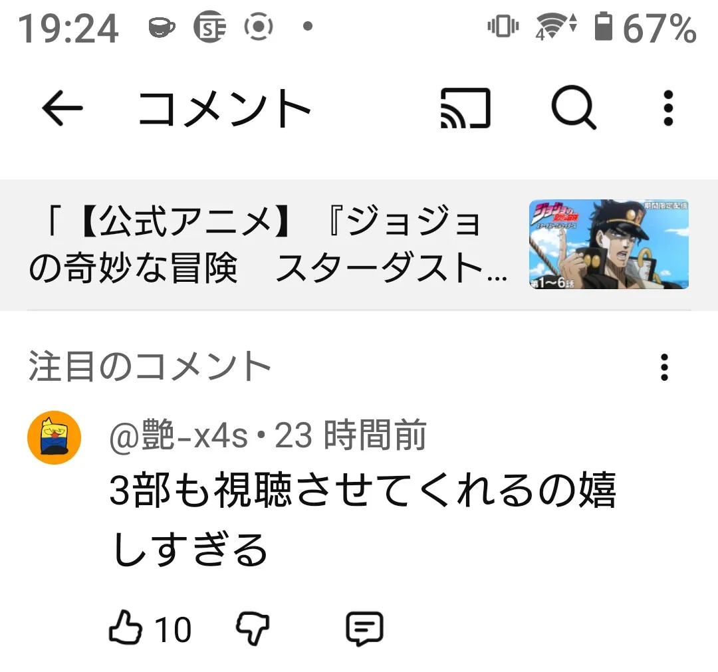Expand options menu next to 注目のコメント
This screenshot has width=718, height=672.
point(664,367)
